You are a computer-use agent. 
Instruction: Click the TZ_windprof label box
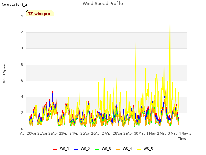(40, 13)
